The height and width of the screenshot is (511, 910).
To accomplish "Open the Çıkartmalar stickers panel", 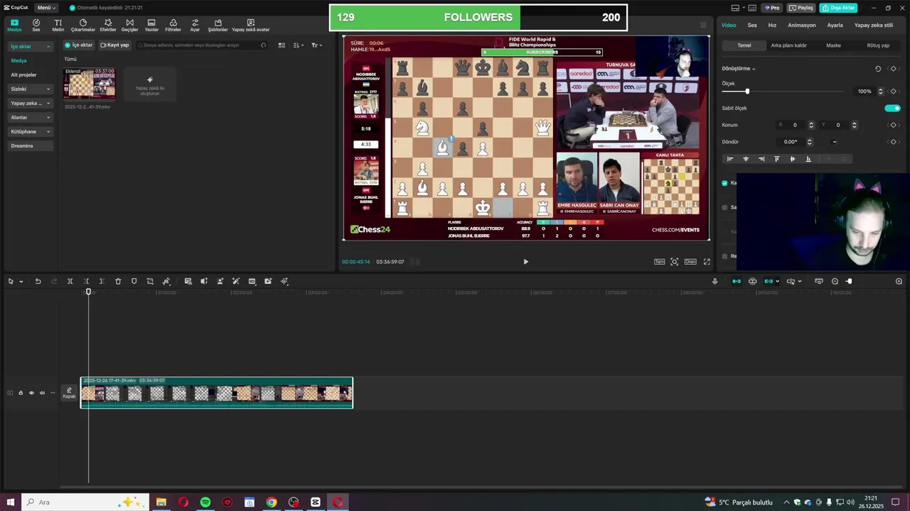I will (x=83, y=26).
